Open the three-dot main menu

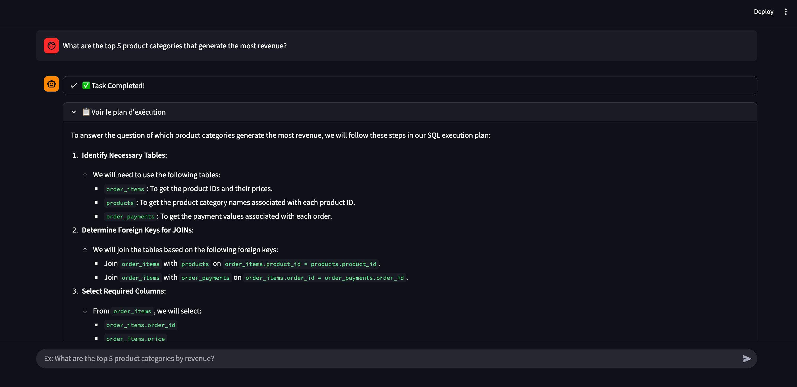click(786, 12)
